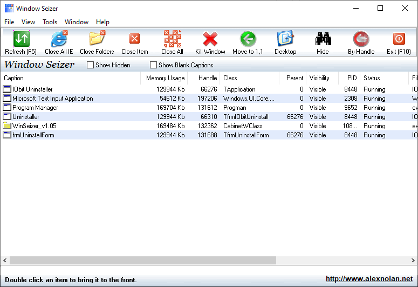Click the handle value 131612
This screenshot has height=287, width=418.
pyautogui.click(x=208, y=108)
